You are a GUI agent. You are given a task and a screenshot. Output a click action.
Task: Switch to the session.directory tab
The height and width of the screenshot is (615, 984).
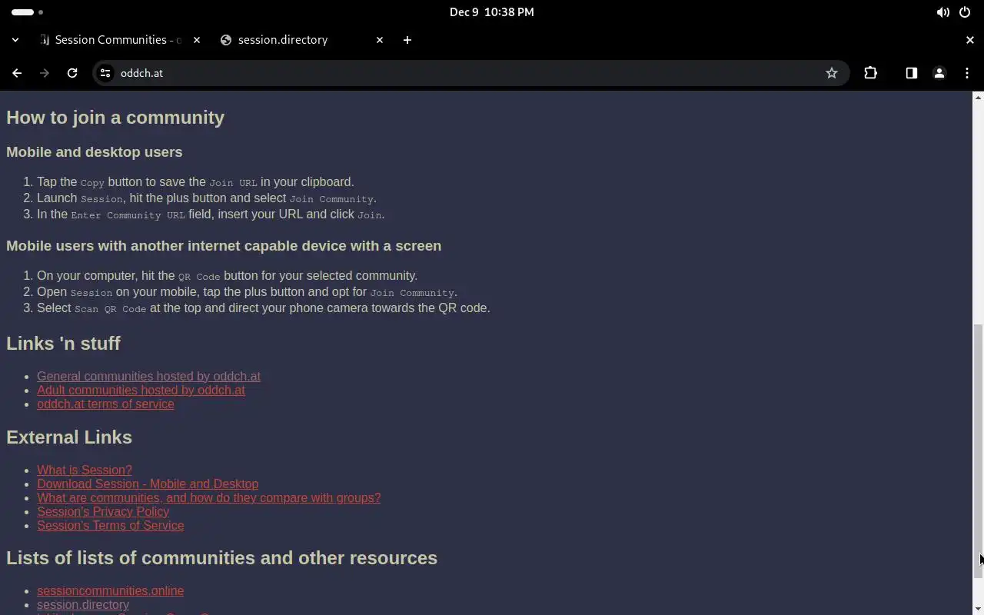[302, 40]
